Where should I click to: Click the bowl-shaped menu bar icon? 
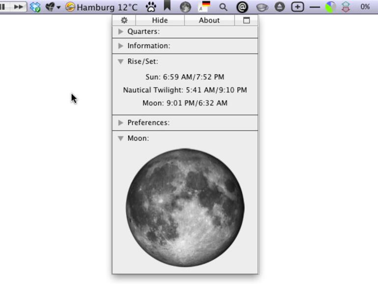pyautogui.click(x=262, y=8)
